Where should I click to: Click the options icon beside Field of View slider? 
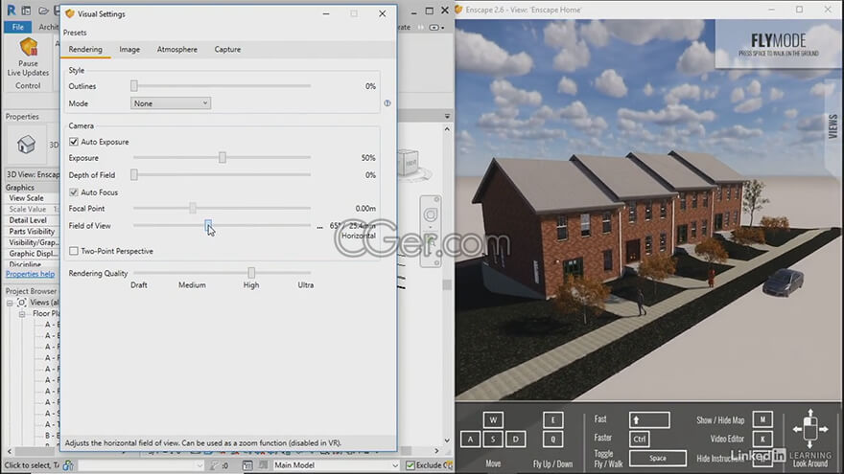coord(319,227)
